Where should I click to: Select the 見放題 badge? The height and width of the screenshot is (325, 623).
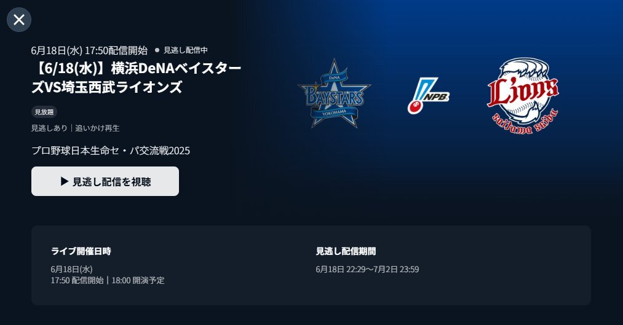44,112
